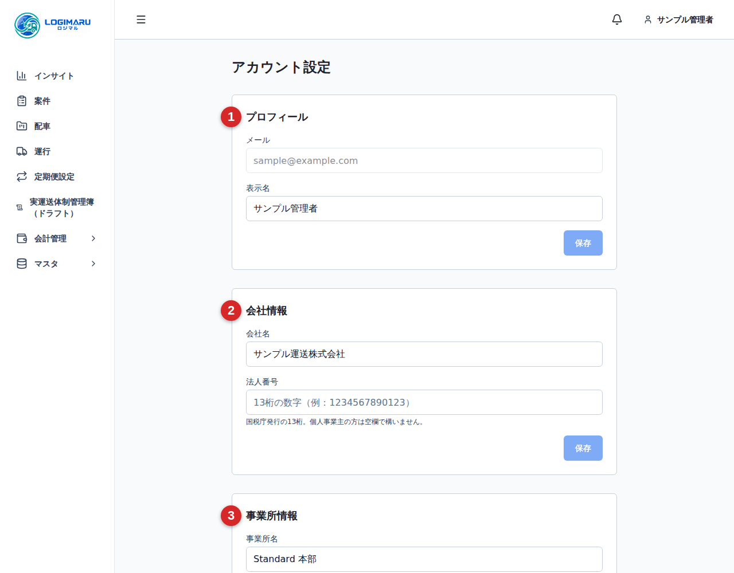Expand the 会計管理 chevron
The width and height of the screenshot is (734, 573).
point(93,238)
